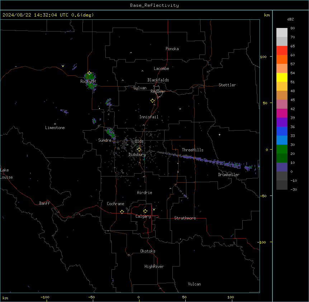Click the Cochrane label
The image size is (309, 302).
tap(115, 204)
